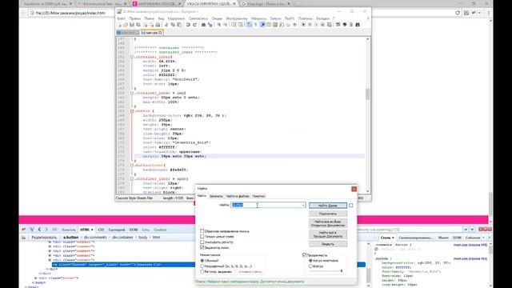512x288 pixels.
Task: Open the HTML tab dropdown in Firebug
Action: click(92, 230)
